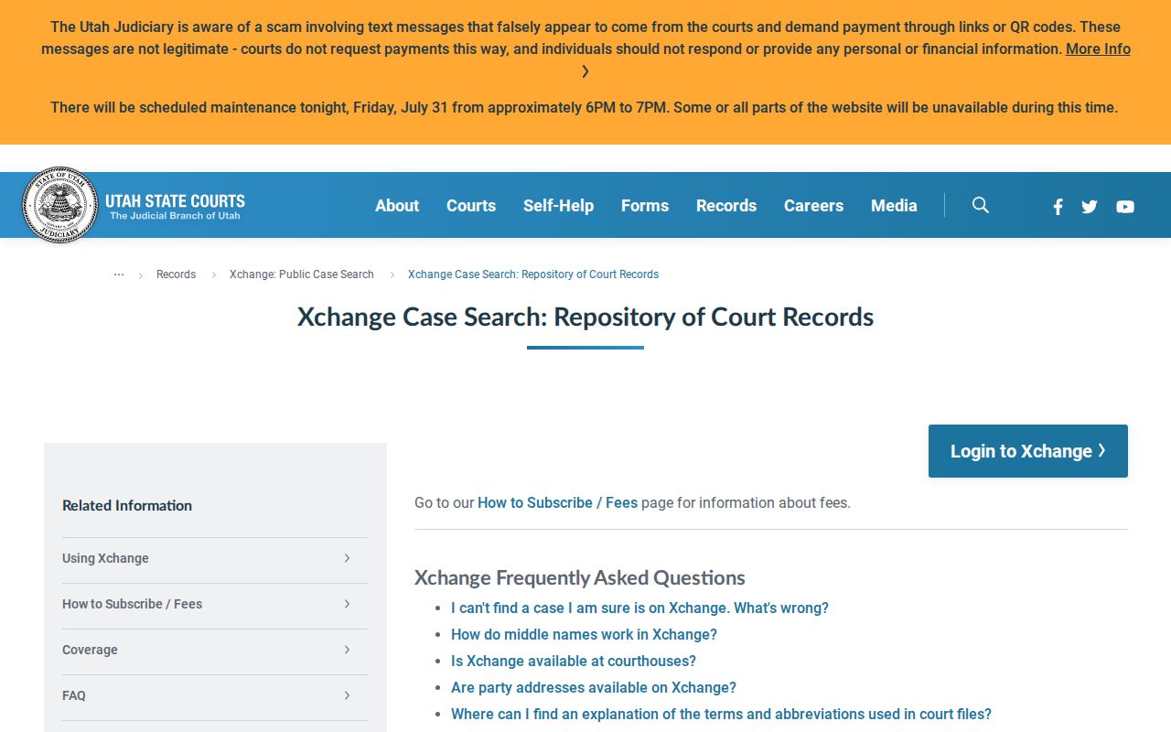
Task: Expand the breadcrumb ellipsis
Action: click(x=119, y=274)
